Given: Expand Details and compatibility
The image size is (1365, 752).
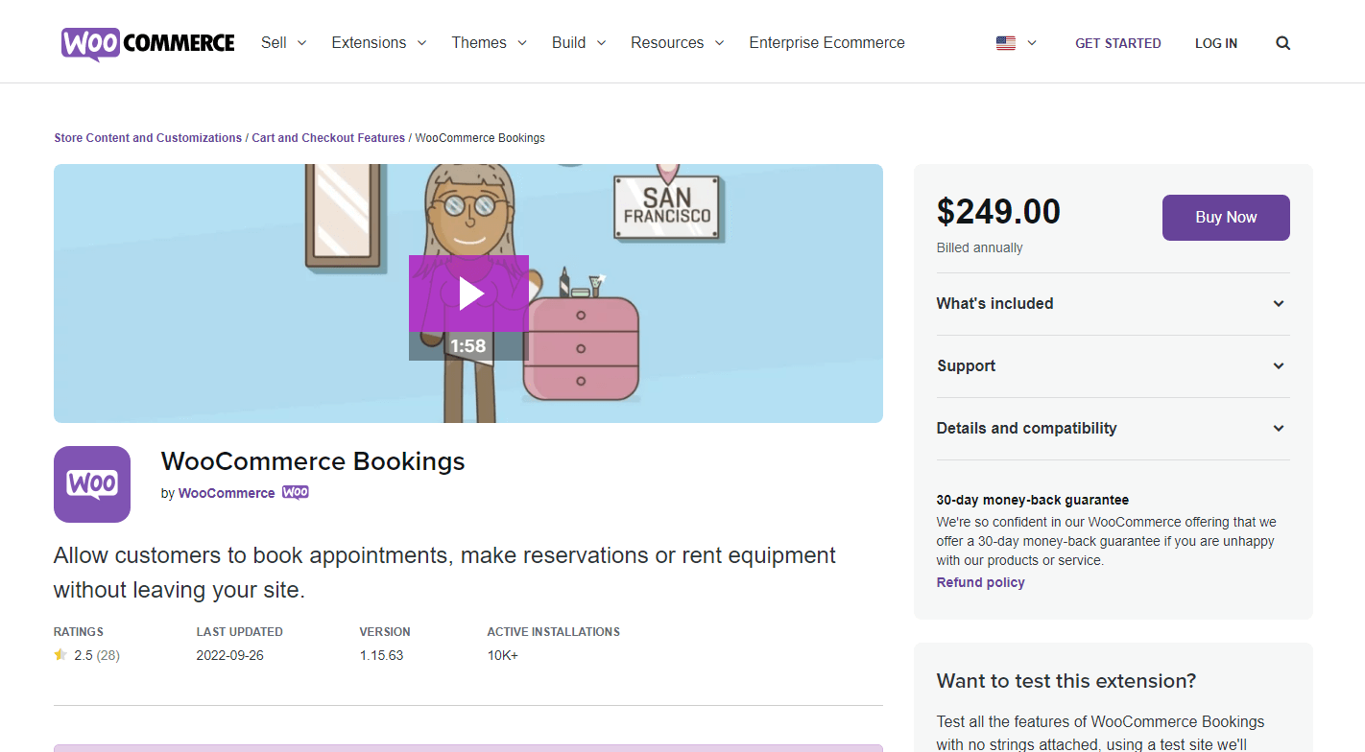Looking at the screenshot, I should (x=1113, y=428).
